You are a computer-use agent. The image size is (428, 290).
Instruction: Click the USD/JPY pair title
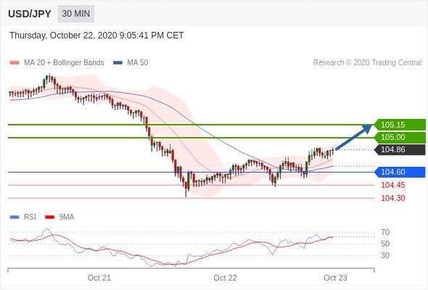coord(30,14)
